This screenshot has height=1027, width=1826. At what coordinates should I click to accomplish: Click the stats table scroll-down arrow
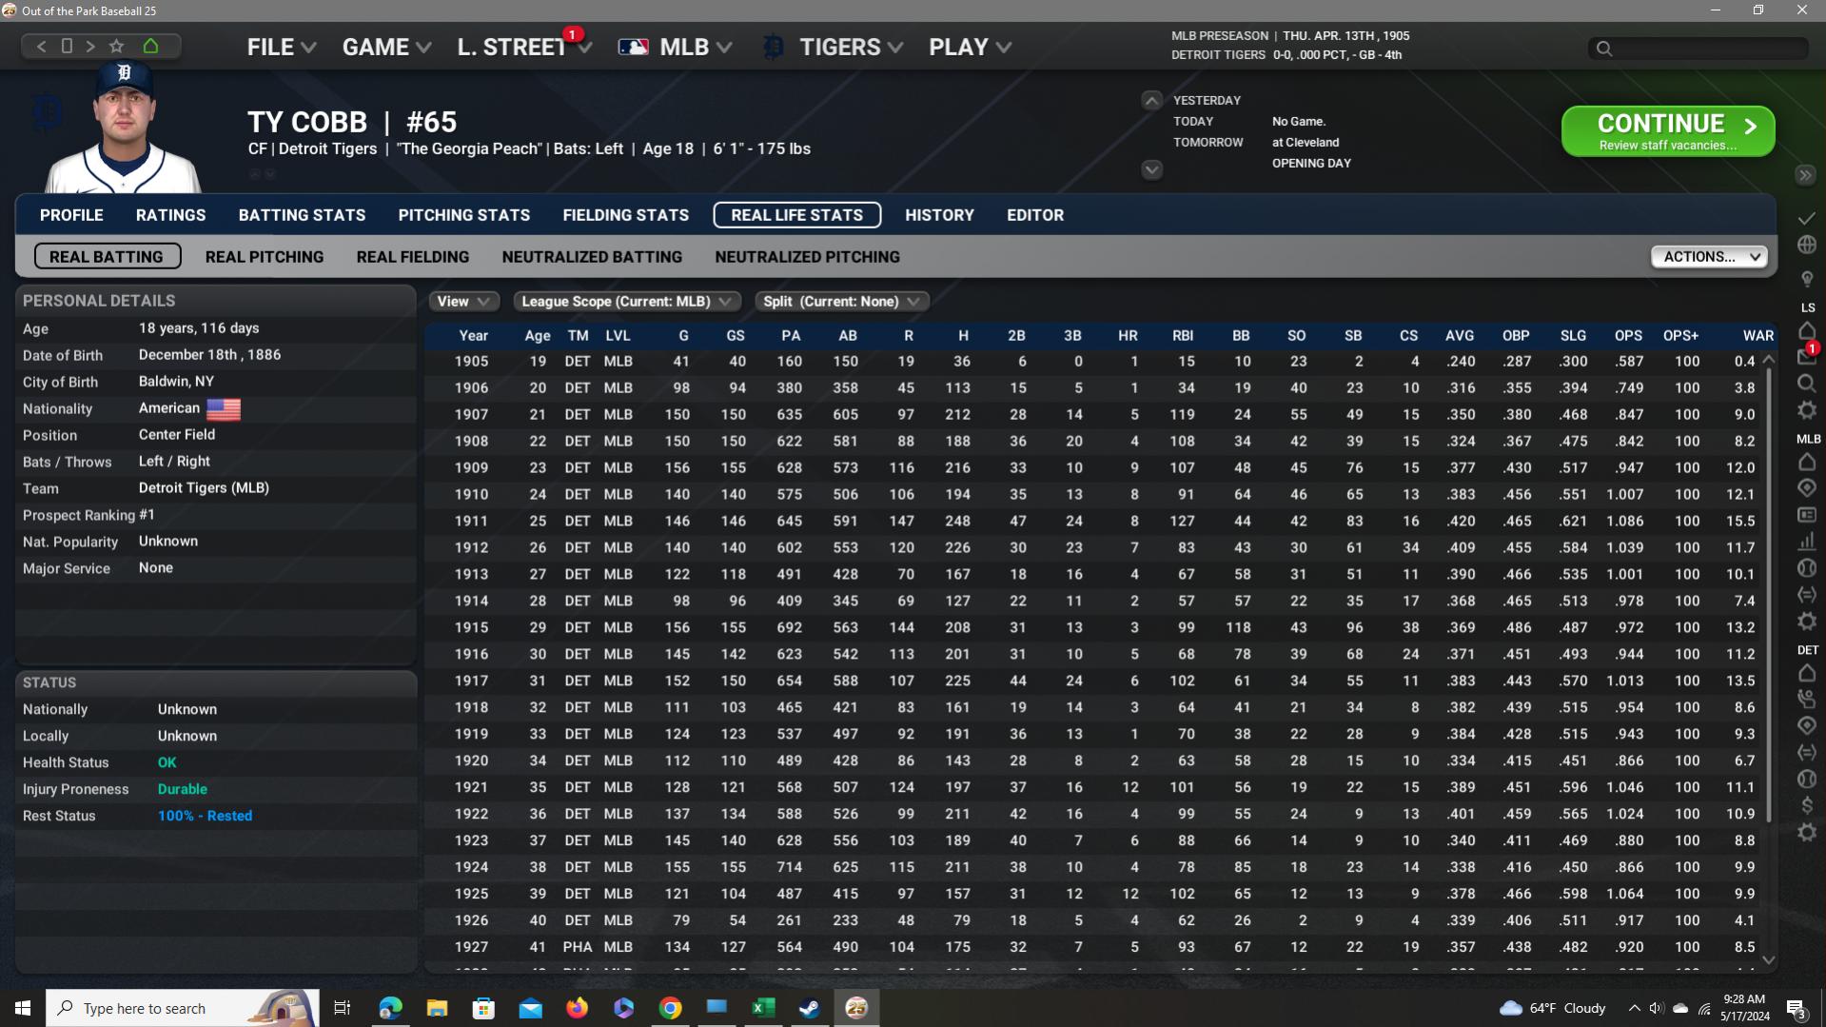1769,959
